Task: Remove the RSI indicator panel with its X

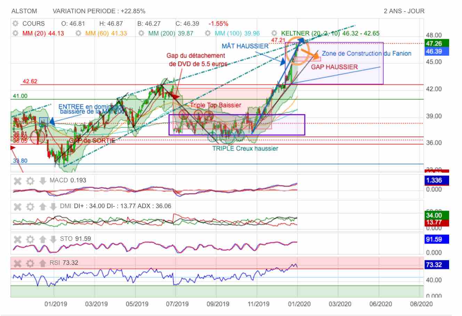Action: pos(17,263)
